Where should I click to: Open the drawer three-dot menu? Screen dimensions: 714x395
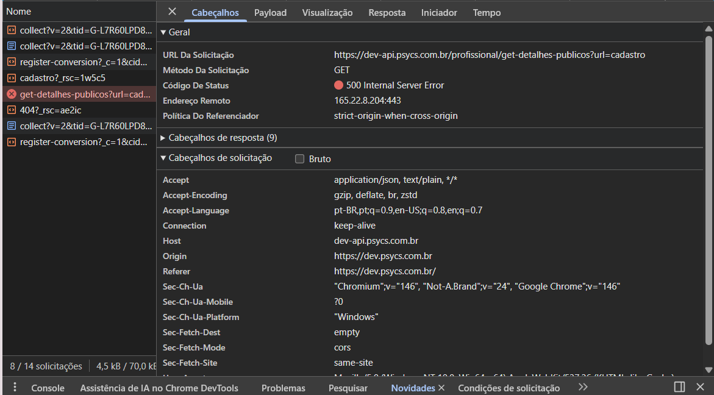click(x=15, y=388)
